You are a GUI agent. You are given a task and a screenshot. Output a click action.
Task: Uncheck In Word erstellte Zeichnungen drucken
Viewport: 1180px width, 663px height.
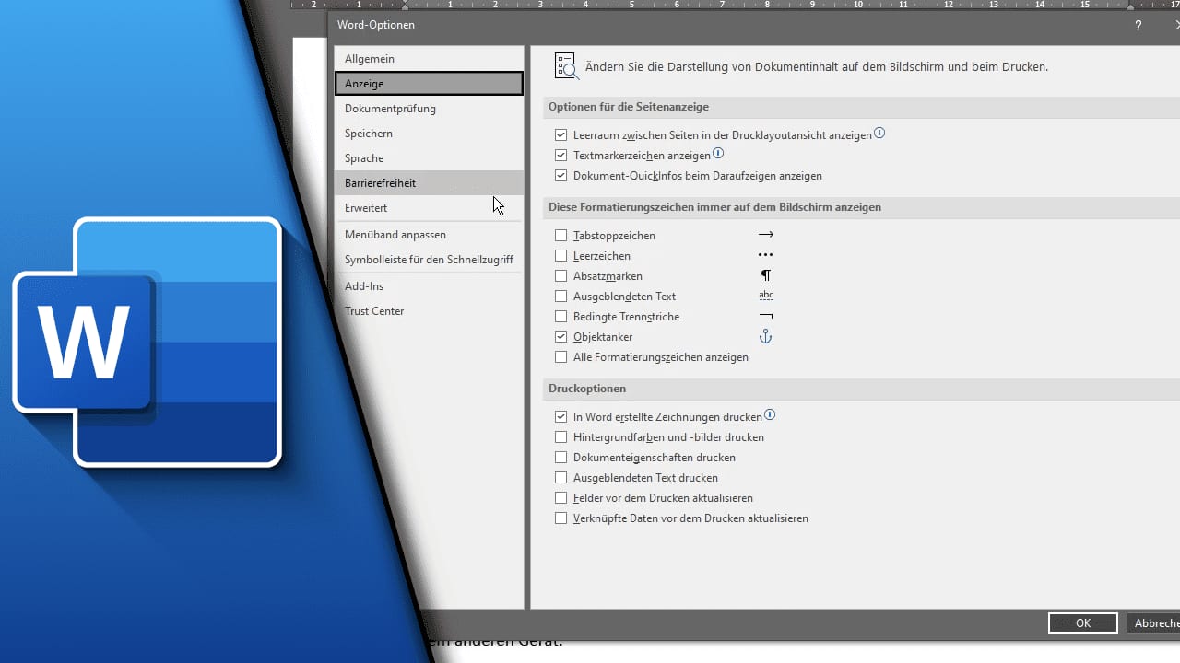(561, 417)
